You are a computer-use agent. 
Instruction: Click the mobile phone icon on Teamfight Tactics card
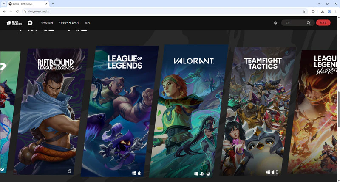[277, 172]
